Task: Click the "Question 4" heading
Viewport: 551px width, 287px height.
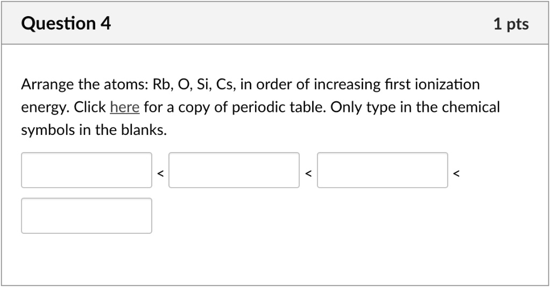Action: [66, 24]
